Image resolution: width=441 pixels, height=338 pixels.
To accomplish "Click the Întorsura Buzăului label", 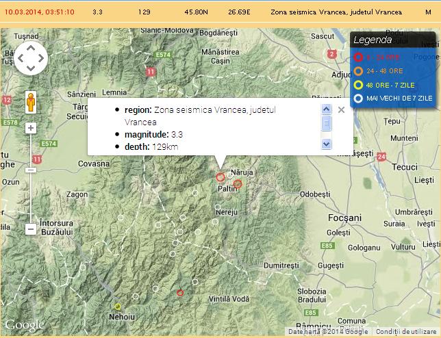I will coord(57,228).
